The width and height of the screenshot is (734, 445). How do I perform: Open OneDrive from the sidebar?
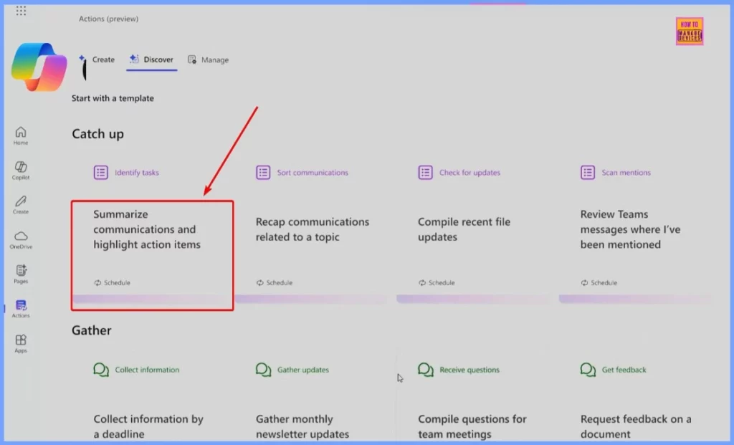[21, 239]
